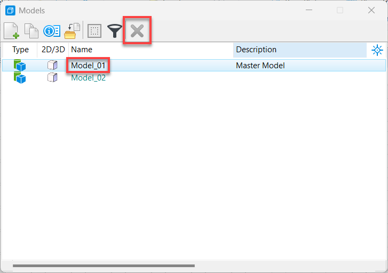Viewport: 388px width, 273px height.
Task: Click the 3D cube icon for Model_02
Action: tap(52, 78)
